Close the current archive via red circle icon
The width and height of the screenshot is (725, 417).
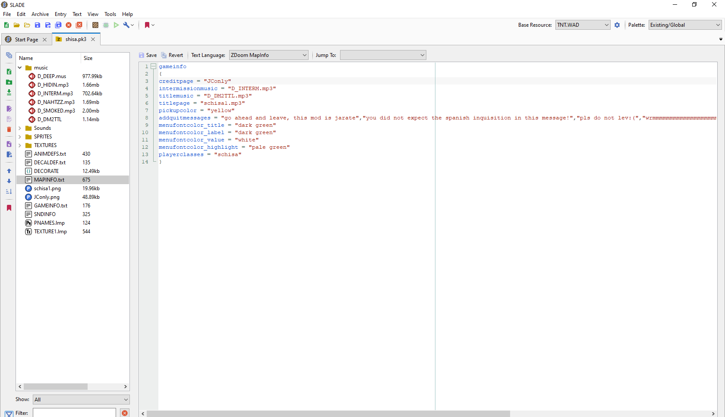pyautogui.click(x=69, y=25)
